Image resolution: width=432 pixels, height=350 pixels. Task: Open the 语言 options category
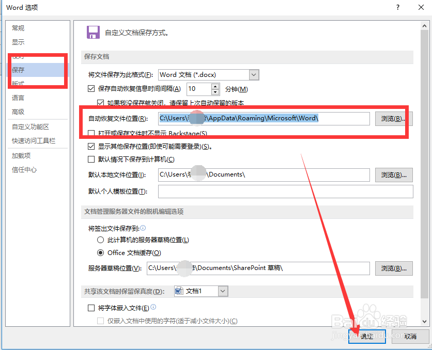(x=18, y=98)
